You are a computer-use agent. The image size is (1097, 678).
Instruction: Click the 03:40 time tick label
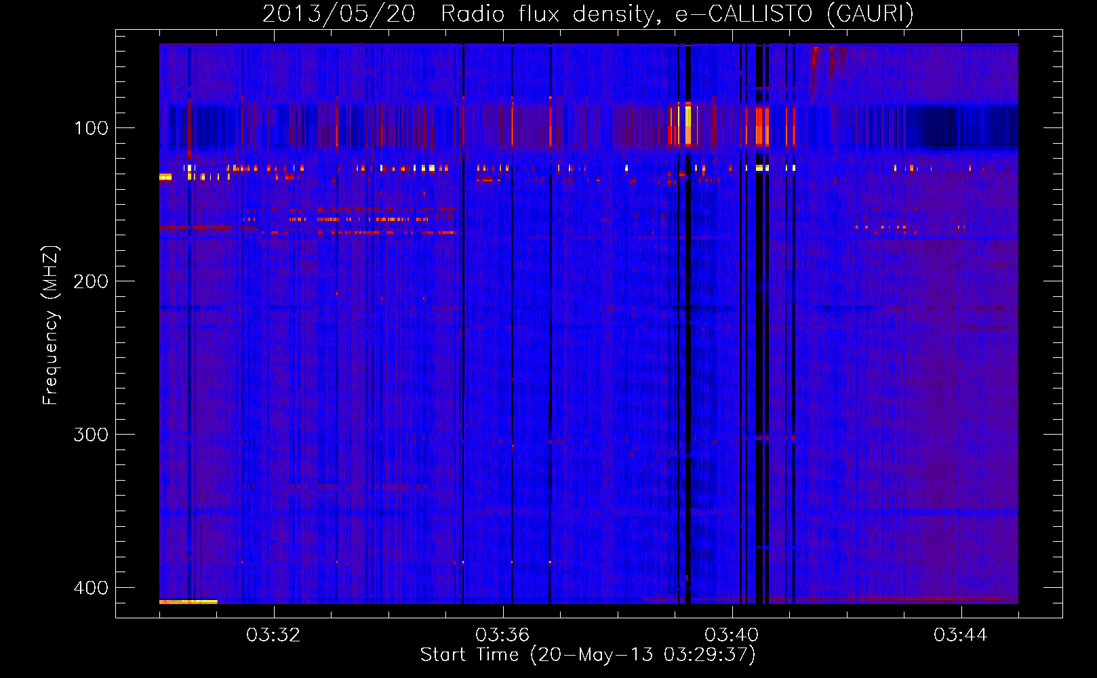pyautogui.click(x=732, y=635)
